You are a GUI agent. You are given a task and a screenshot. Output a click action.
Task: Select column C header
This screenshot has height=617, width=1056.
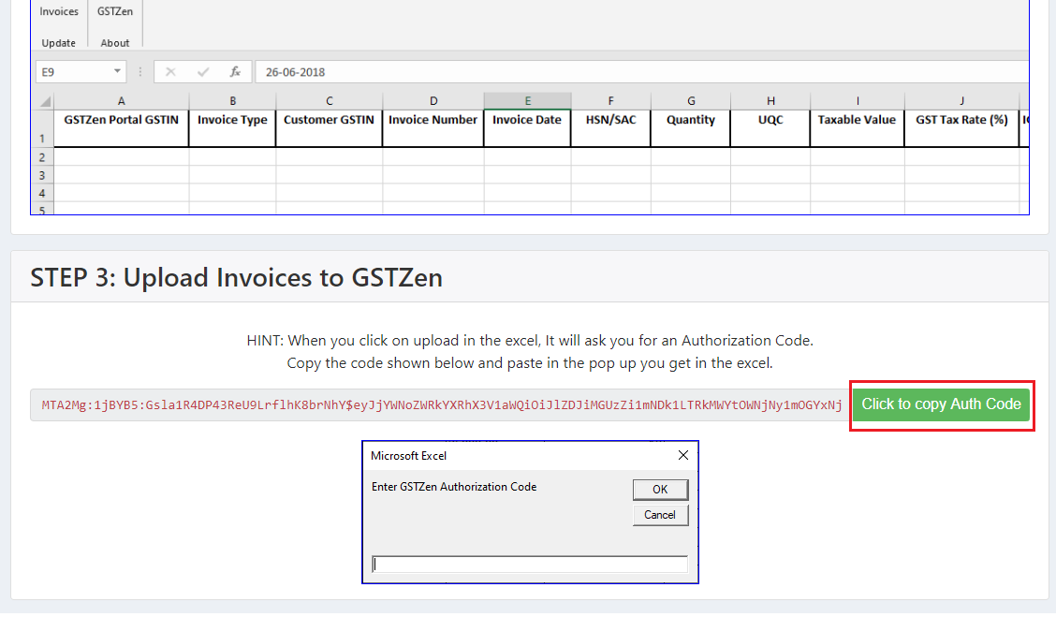330,101
